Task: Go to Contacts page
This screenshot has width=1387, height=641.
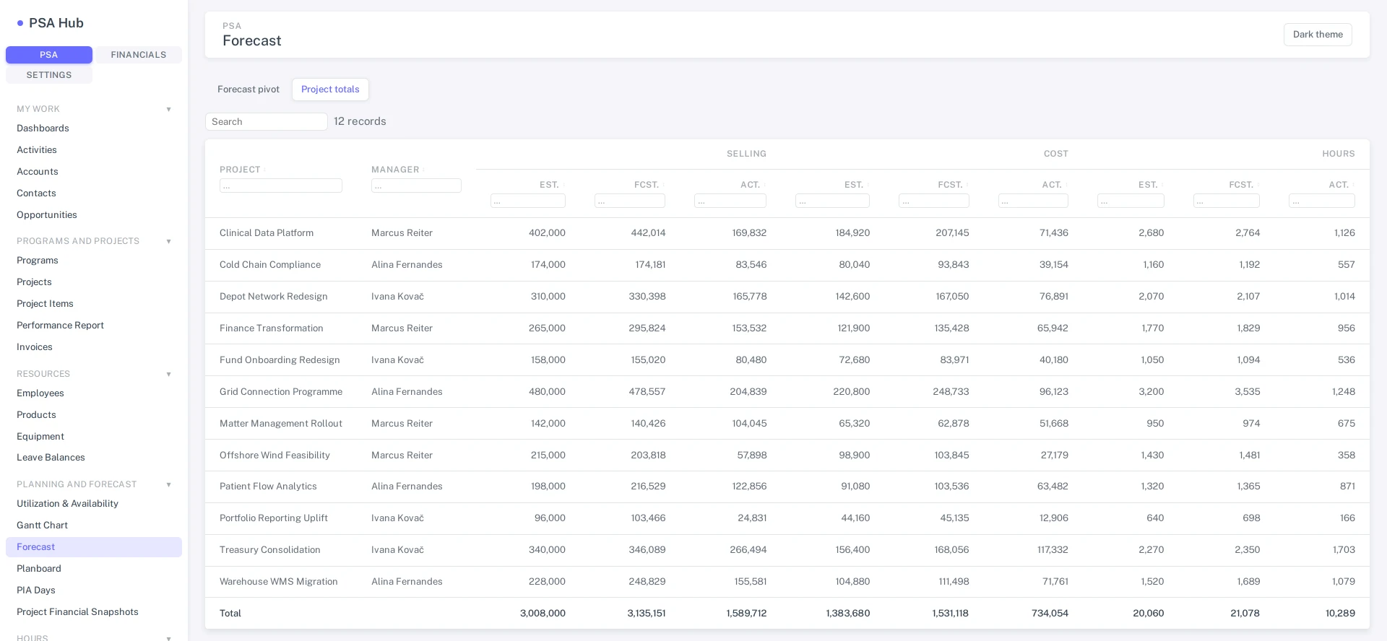Action: pos(94,193)
